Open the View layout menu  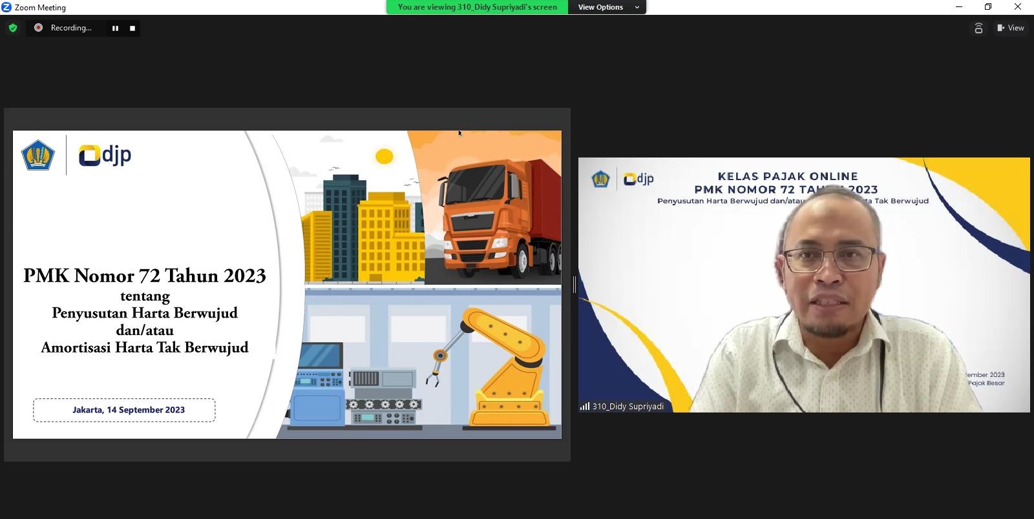[1010, 28]
